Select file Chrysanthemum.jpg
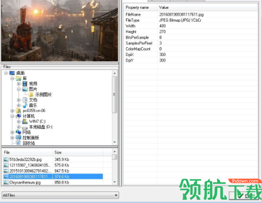Screen dimensions: 262x203 [25, 182]
